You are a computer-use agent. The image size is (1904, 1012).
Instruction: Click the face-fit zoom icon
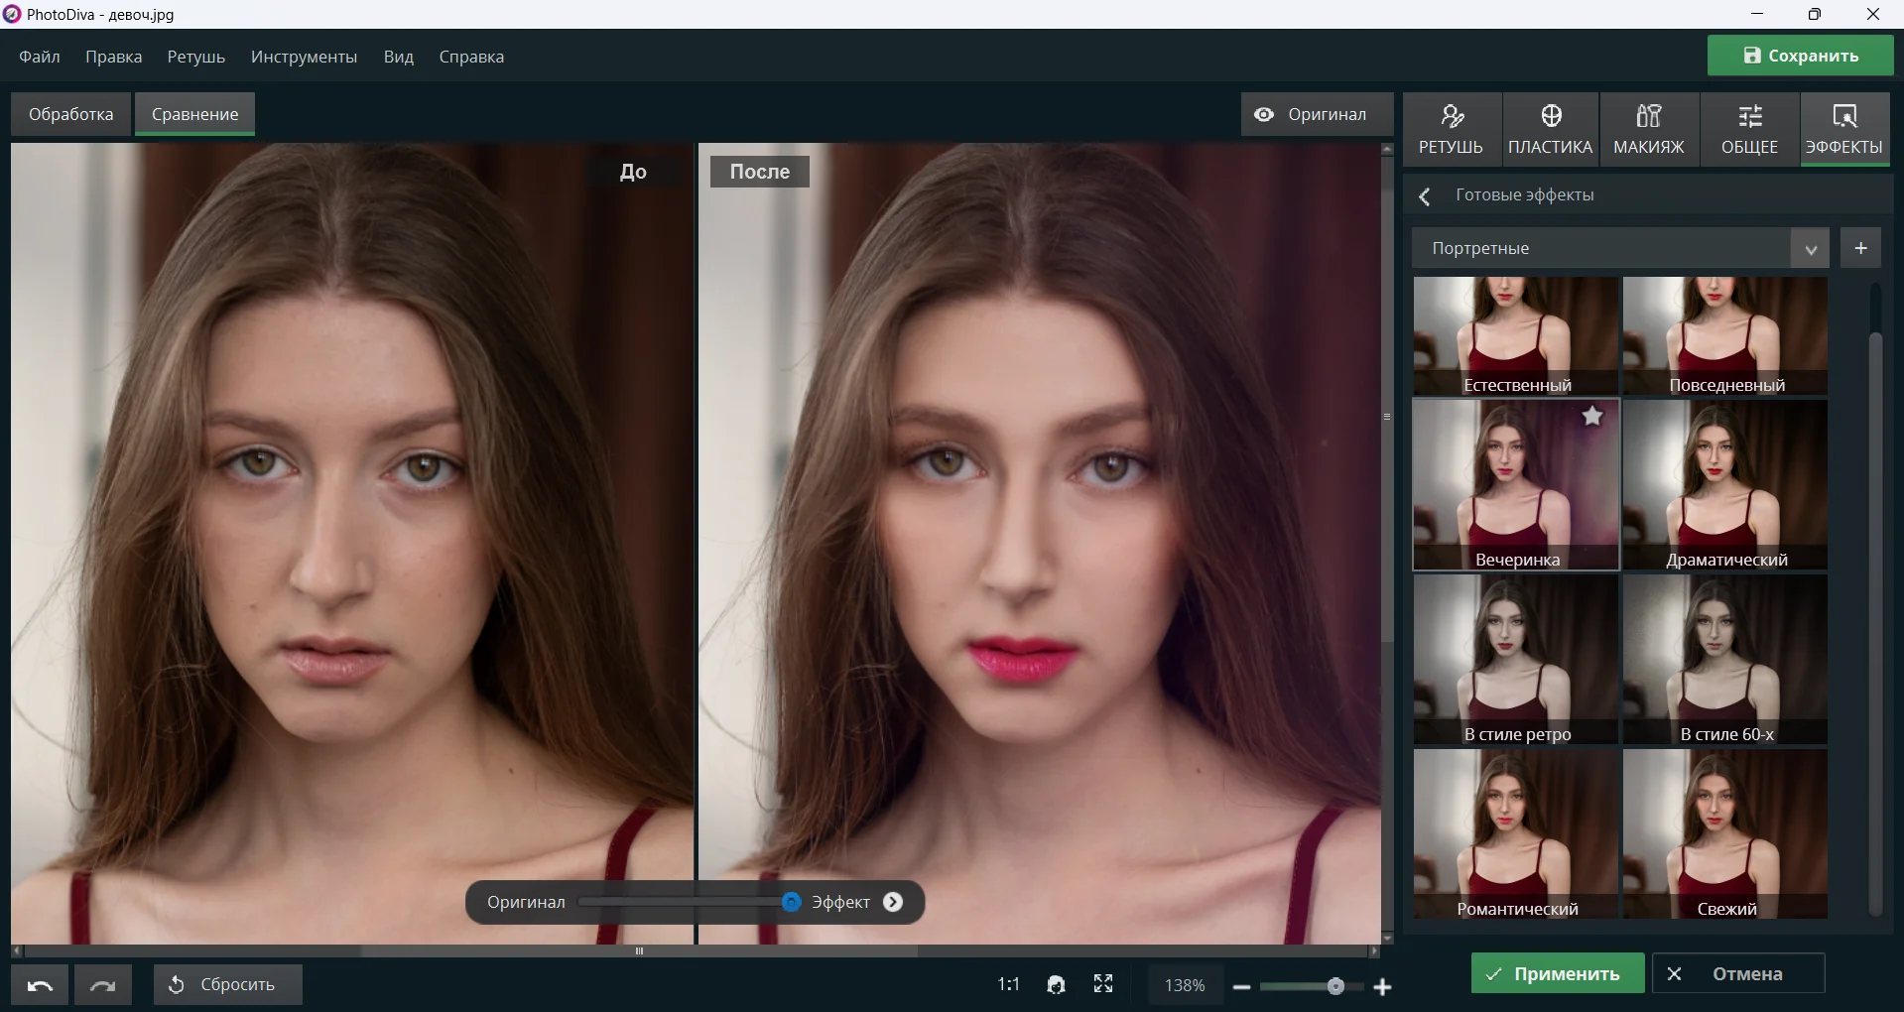(x=1056, y=984)
